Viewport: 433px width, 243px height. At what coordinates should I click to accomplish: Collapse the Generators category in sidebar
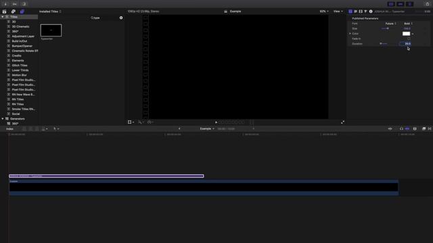pos(3,119)
